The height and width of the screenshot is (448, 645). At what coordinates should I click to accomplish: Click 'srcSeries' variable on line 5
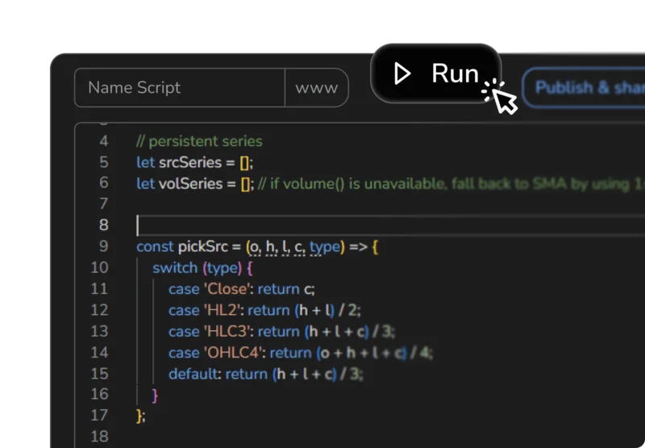pos(190,162)
